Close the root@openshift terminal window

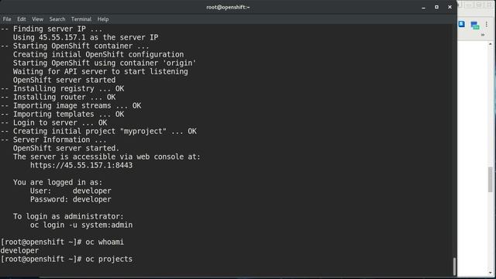(x=449, y=7)
